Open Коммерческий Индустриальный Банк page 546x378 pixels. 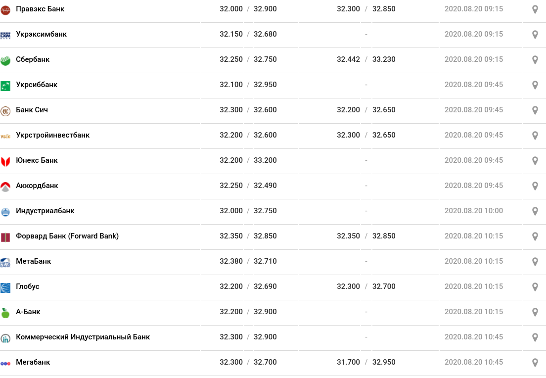point(83,337)
